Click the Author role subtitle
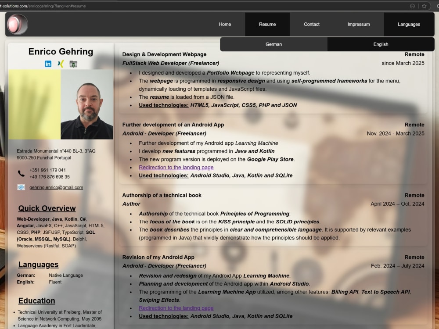 (x=131, y=204)
